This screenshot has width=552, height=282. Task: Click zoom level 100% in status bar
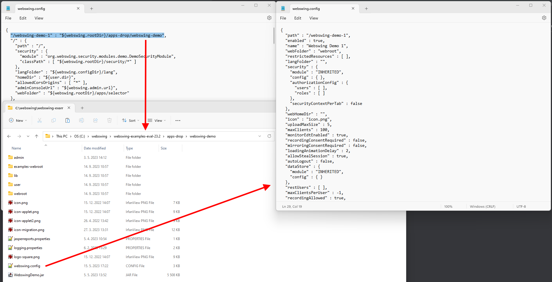click(448, 206)
